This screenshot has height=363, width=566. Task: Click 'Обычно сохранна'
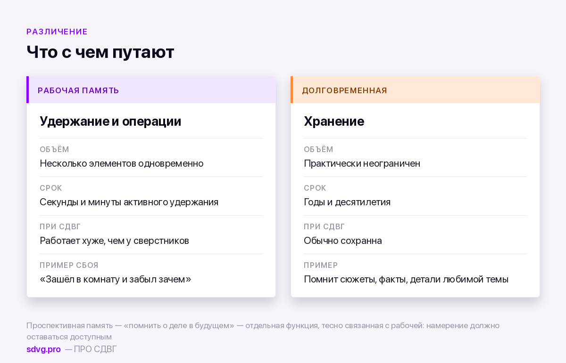pyautogui.click(x=343, y=241)
